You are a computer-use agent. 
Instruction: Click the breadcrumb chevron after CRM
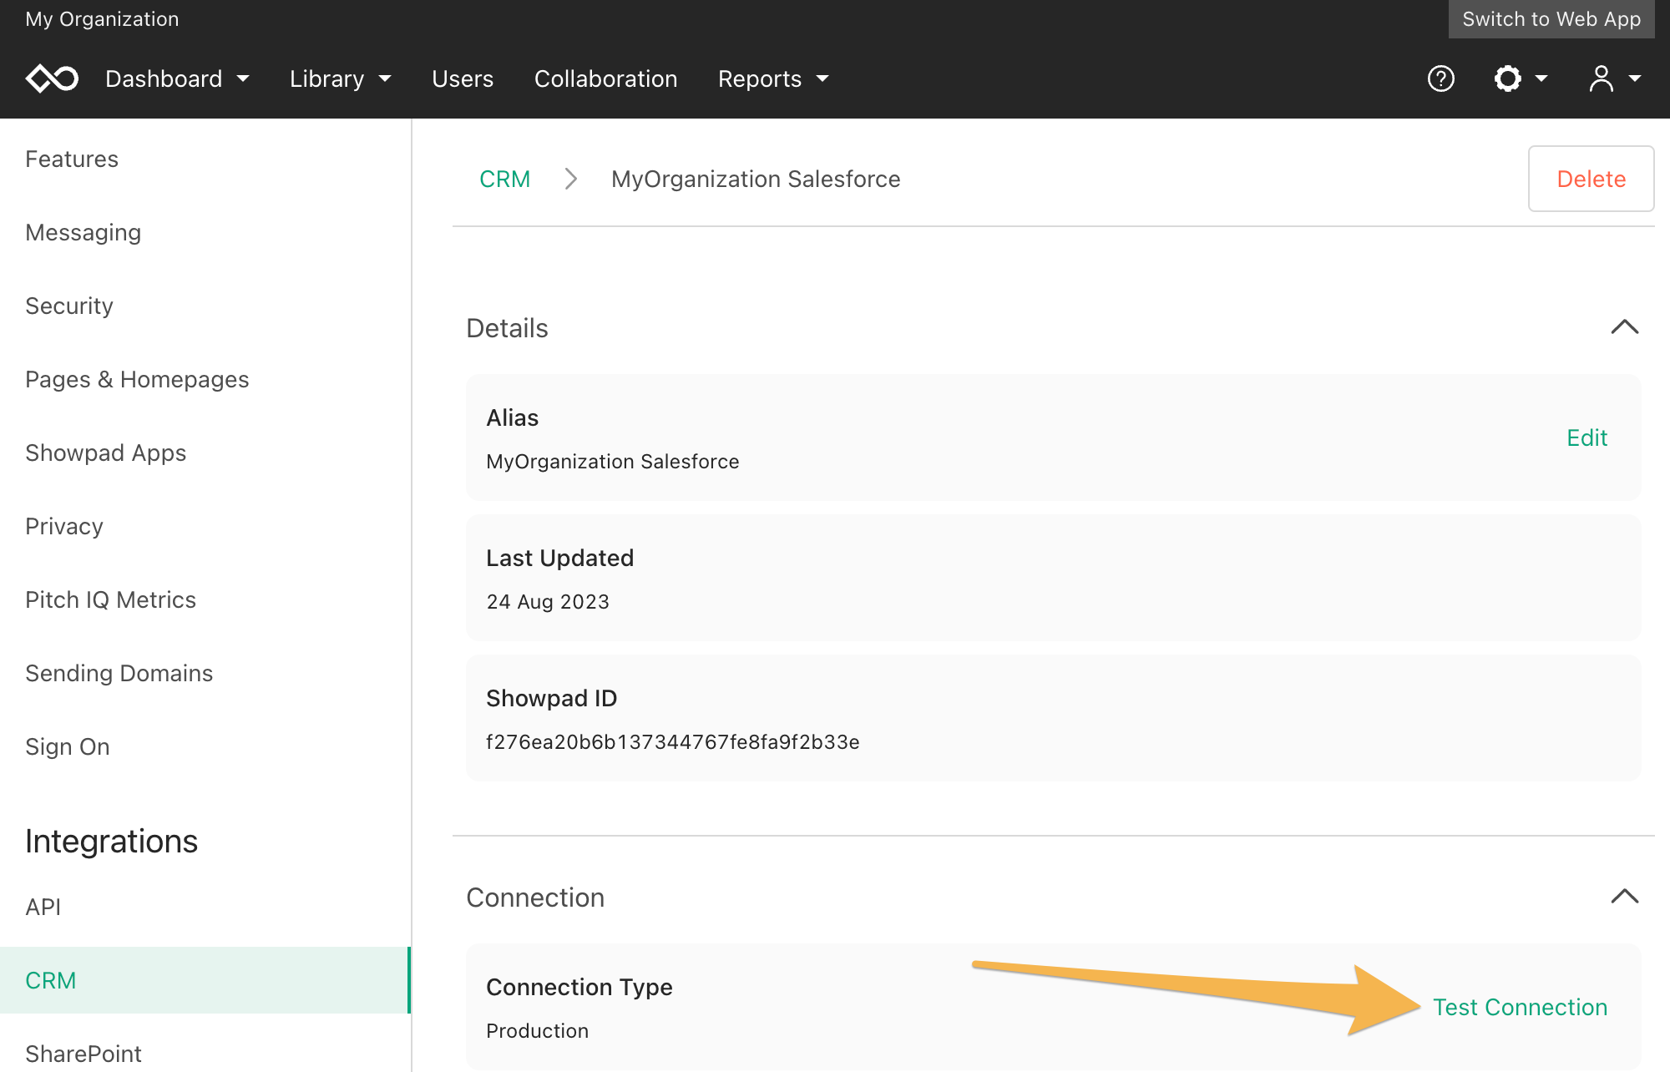571,179
